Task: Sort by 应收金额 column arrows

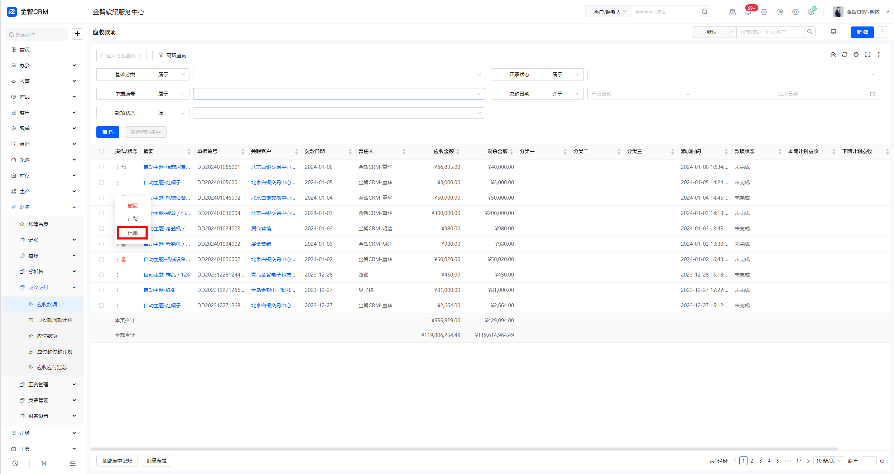Action: pyautogui.click(x=458, y=152)
